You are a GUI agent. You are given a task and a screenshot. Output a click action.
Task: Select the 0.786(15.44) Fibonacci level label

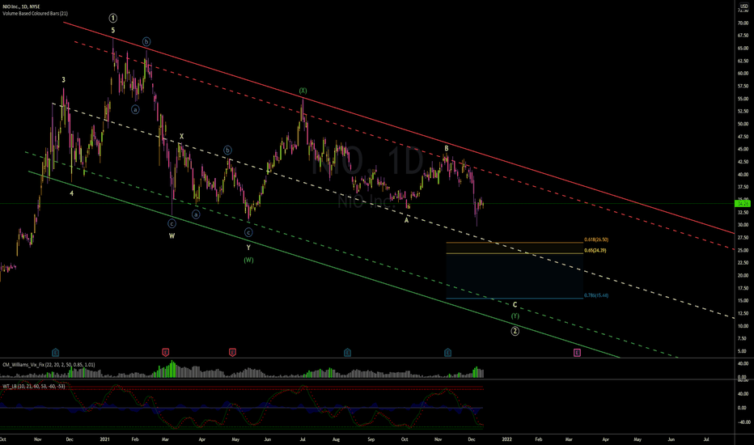[596, 295]
